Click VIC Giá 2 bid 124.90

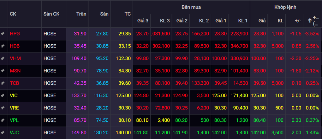pyautogui.click(x=180, y=96)
